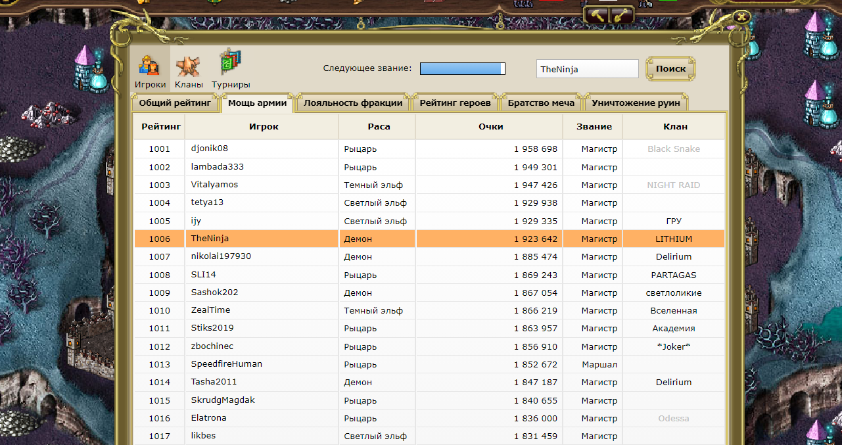The image size is (842, 445).
Task: Click the Очки column header
Action: pos(490,126)
